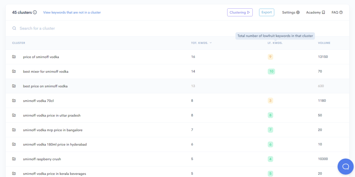Select cluster smirnoff vodka 70cl
This screenshot has height=177, width=355.
(x=38, y=101)
